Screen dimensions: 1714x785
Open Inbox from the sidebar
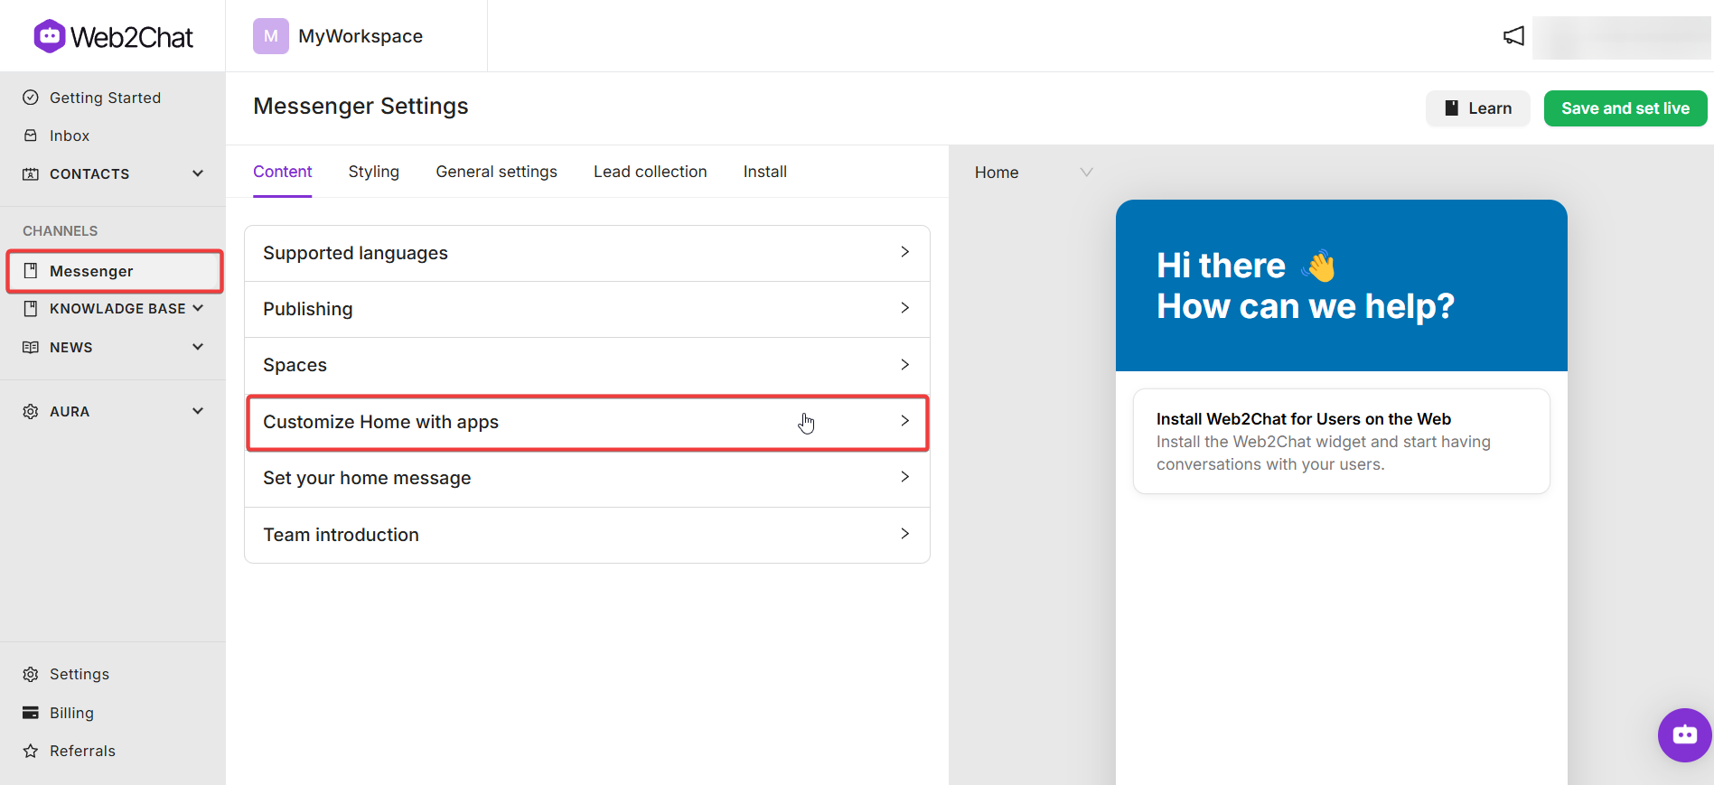[70, 136]
